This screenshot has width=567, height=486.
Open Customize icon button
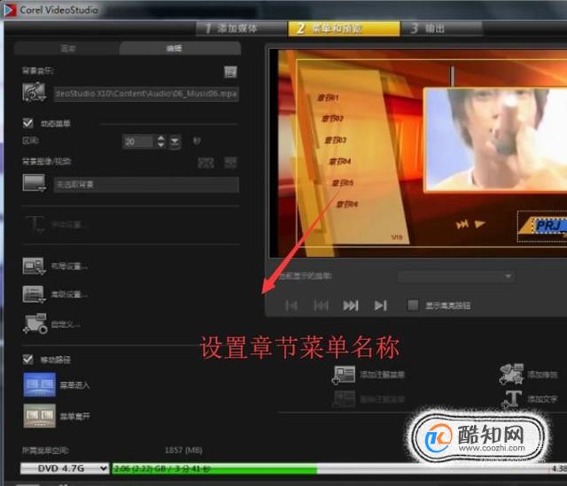(35, 323)
